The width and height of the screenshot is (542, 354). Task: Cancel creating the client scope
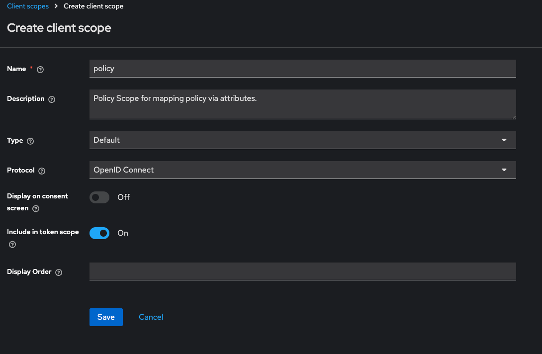[151, 317]
